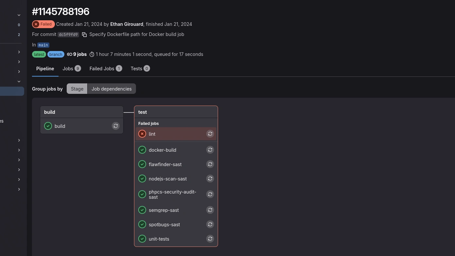Open the main branch link

point(43,45)
